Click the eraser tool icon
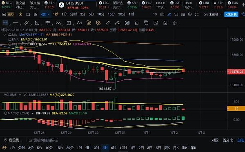The width and height of the screenshot is (245, 152). pyautogui.click(x=174, y=23)
